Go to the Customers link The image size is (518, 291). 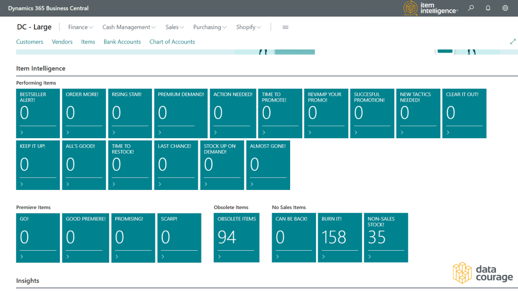[30, 42]
